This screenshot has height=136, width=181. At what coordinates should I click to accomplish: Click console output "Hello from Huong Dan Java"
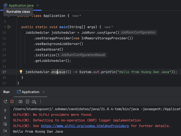point(38,132)
